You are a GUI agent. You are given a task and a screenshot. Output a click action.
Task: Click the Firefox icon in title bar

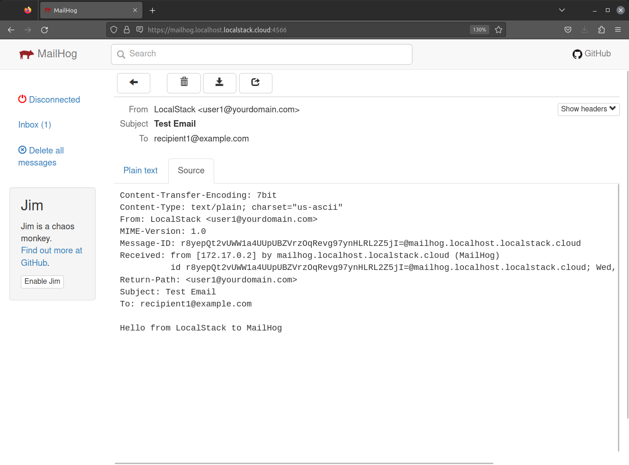(x=28, y=10)
